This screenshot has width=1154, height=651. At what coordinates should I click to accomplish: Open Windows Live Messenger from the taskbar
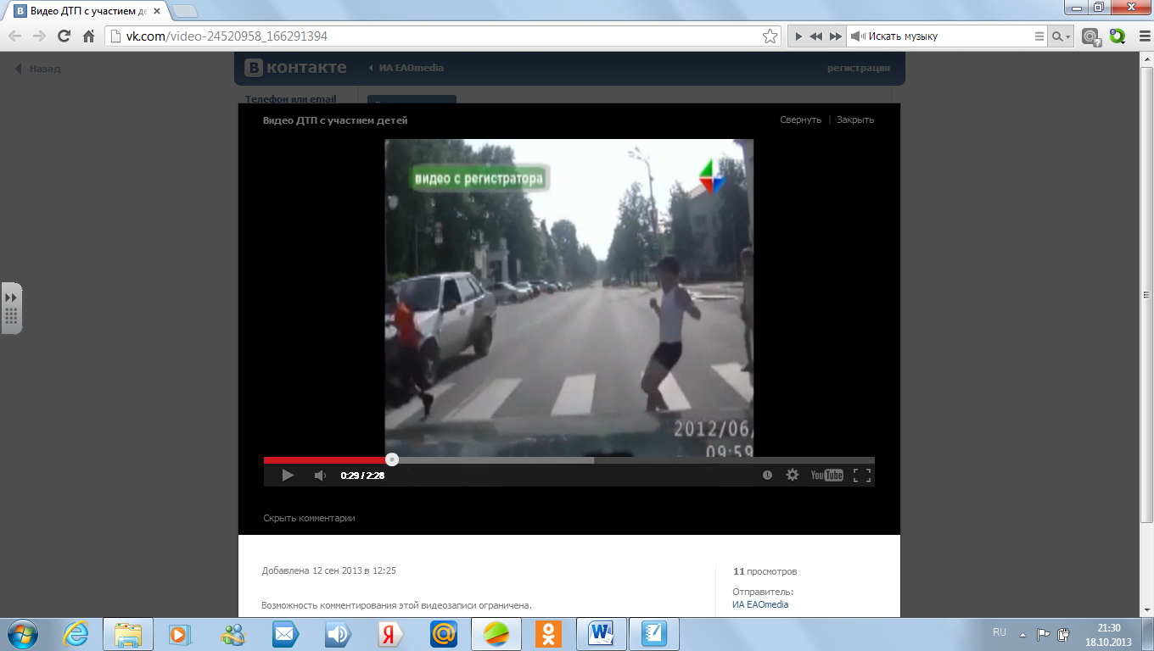[x=232, y=634]
